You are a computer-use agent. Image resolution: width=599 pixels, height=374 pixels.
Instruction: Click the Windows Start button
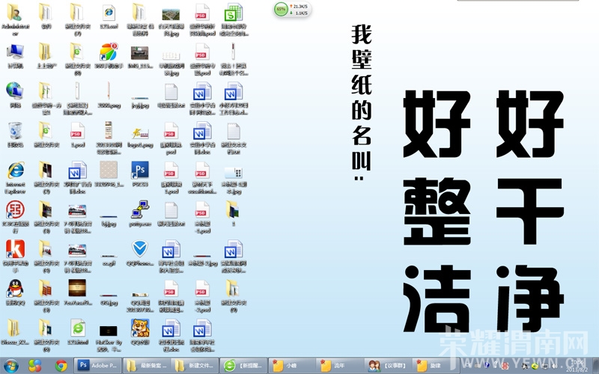coord(12,366)
